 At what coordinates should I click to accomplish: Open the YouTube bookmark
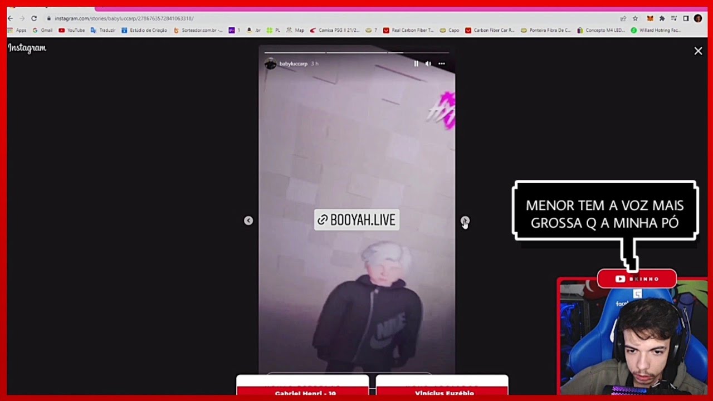click(72, 30)
